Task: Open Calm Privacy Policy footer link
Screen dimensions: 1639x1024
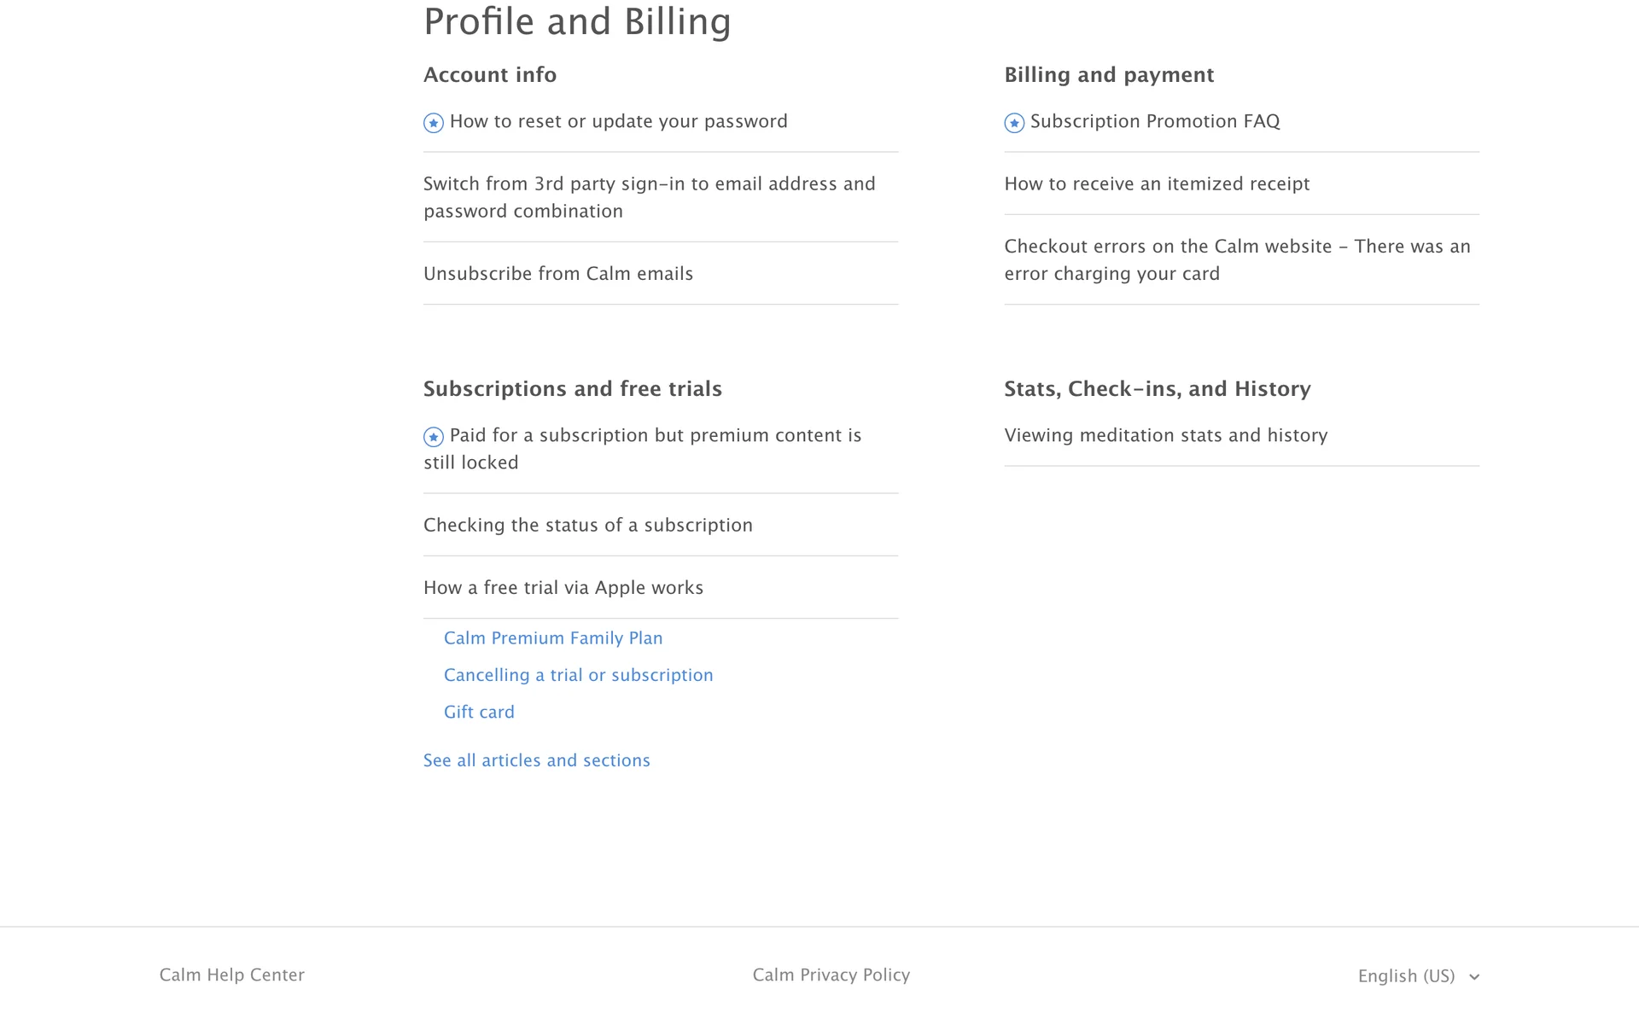Action: tap(831, 975)
